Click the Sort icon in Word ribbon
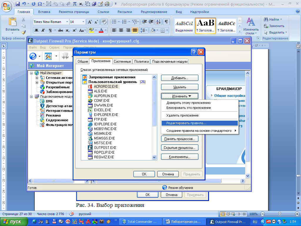This screenshot has width=301, height=226. click(158, 22)
